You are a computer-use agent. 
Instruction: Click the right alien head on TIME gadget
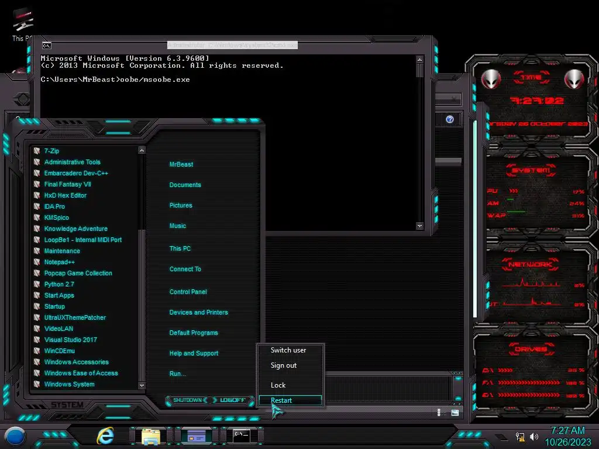(574, 79)
